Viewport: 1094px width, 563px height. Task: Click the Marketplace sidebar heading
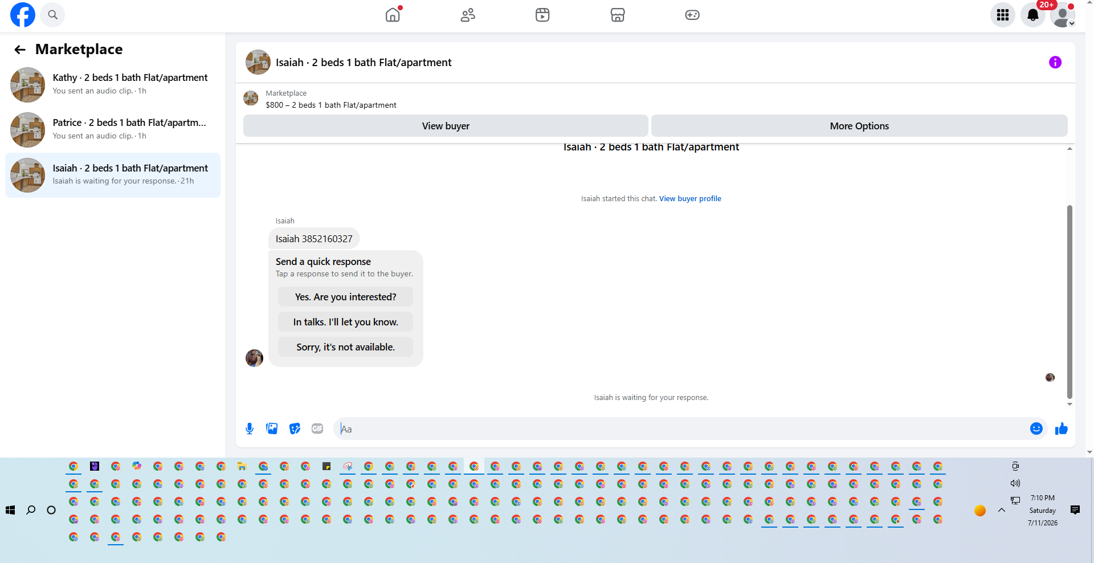pyautogui.click(x=79, y=50)
